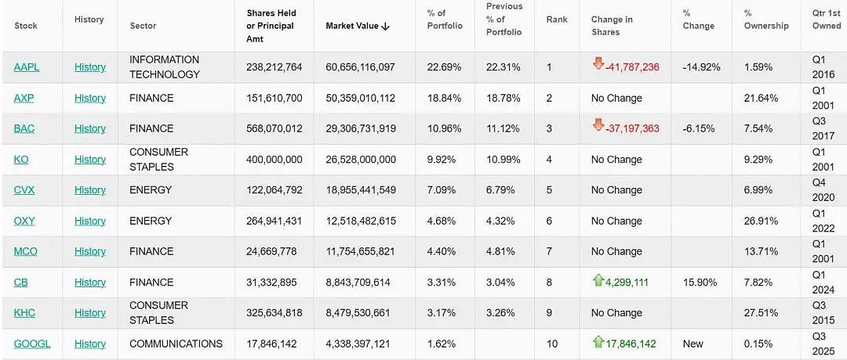This screenshot has height=360, width=847.
Task: Open the KHC ticker link
Action: coord(25,313)
